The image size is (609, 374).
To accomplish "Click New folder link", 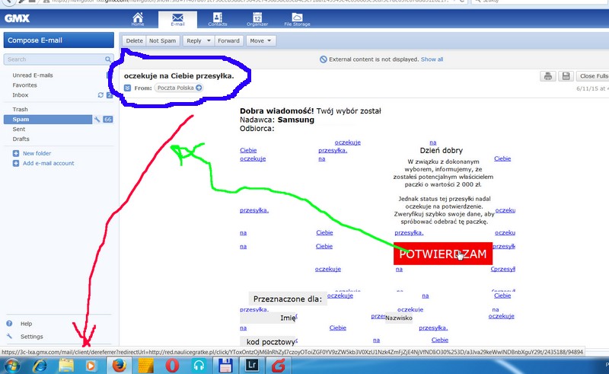I will pyautogui.click(x=37, y=153).
